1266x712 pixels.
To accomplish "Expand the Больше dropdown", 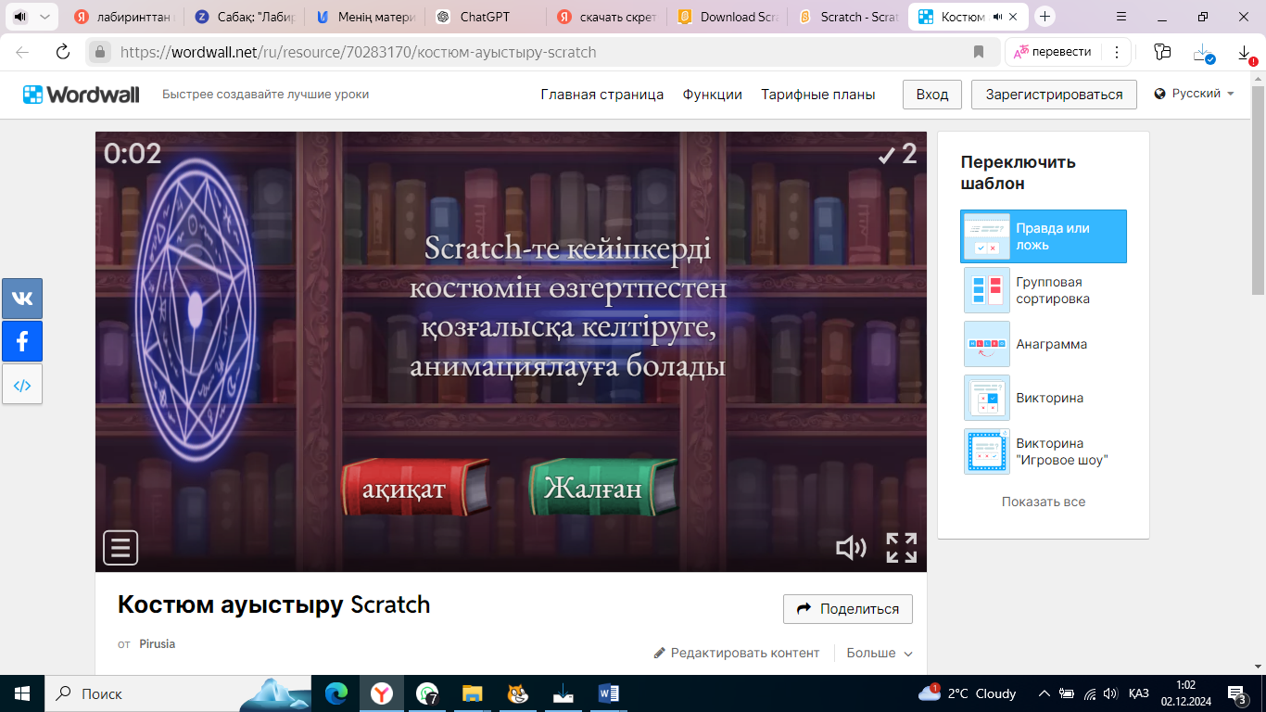I will 880,653.
